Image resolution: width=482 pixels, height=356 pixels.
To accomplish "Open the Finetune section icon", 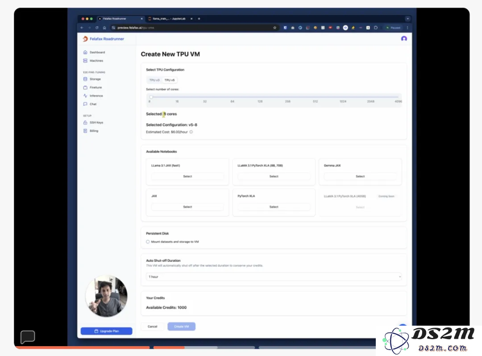I will click(x=85, y=87).
